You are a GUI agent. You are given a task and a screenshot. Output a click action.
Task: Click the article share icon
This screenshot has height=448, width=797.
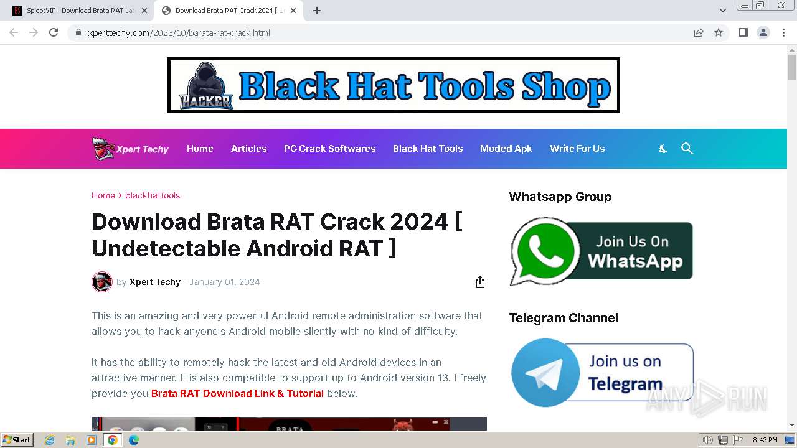point(480,282)
